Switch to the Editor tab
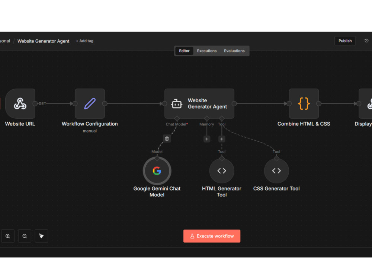 (184, 51)
